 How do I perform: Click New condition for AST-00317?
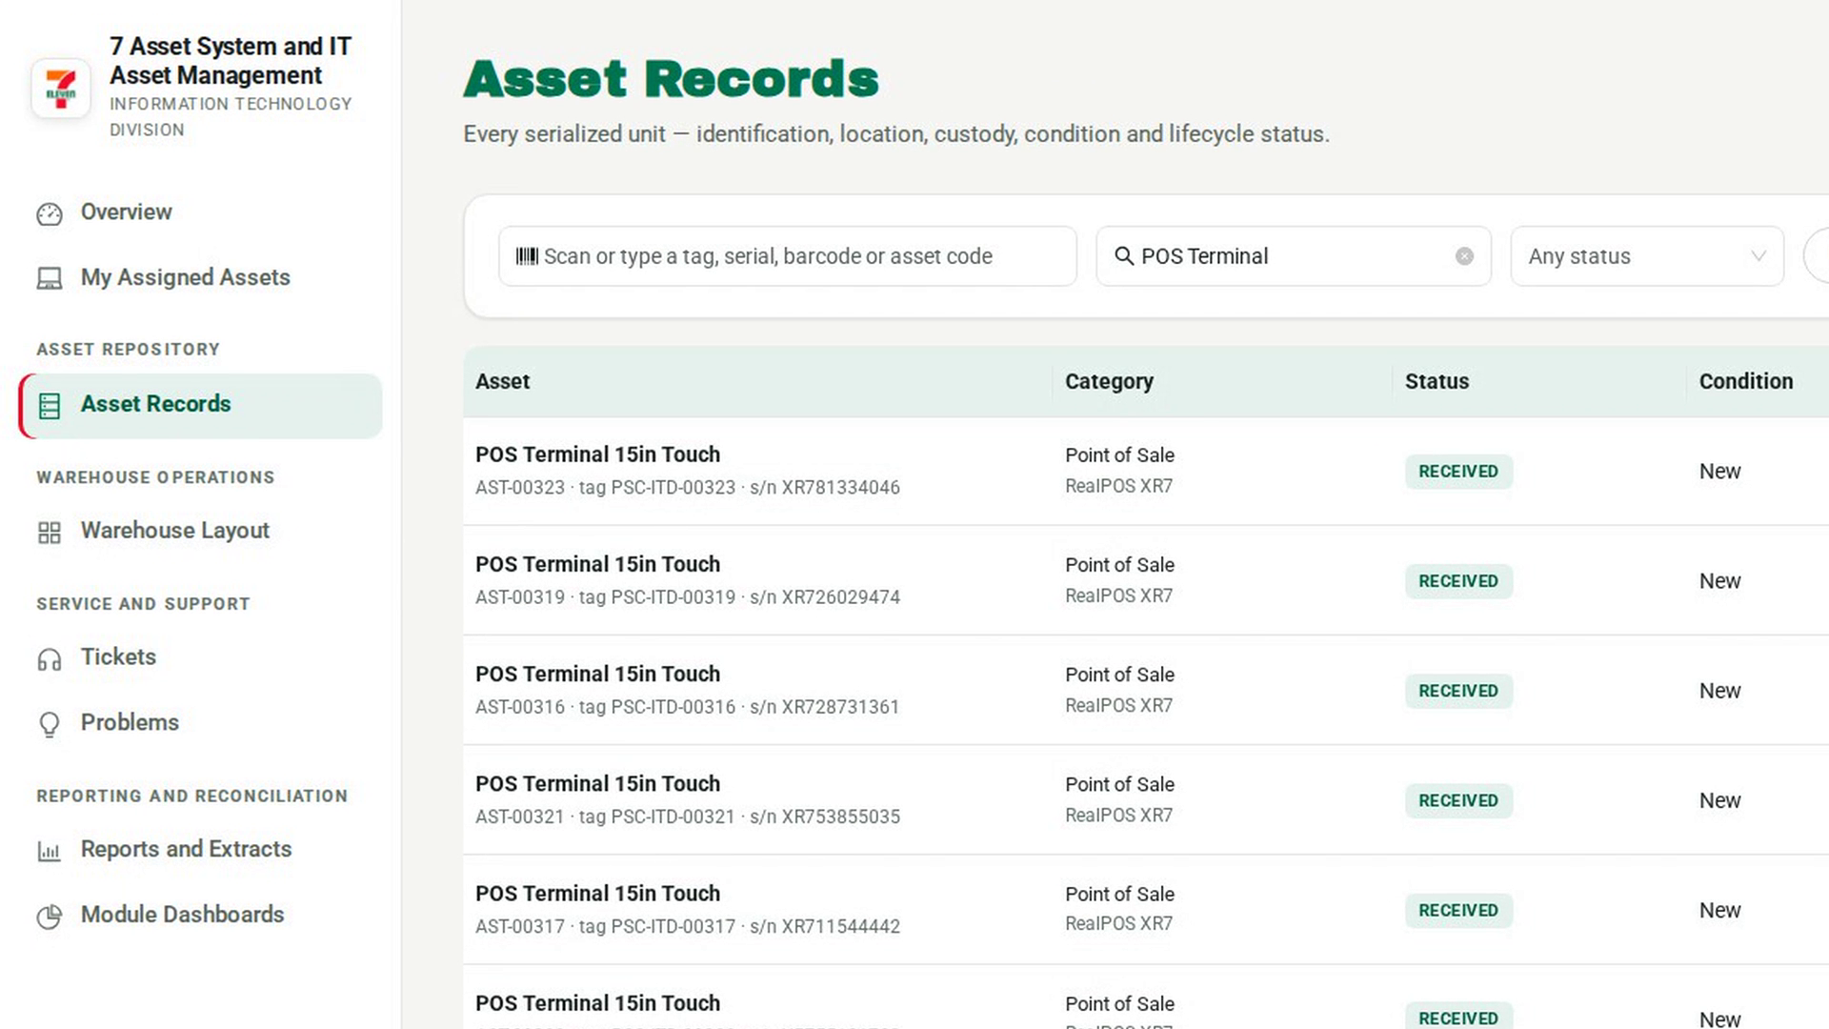pyautogui.click(x=1719, y=910)
